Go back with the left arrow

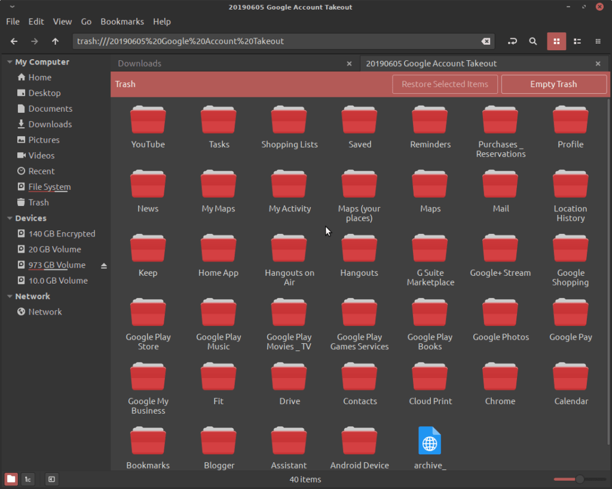click(14, 41)
